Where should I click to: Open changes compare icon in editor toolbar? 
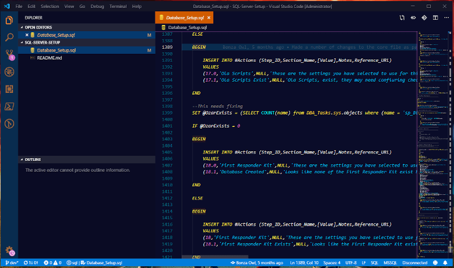(x=402, y=18)
